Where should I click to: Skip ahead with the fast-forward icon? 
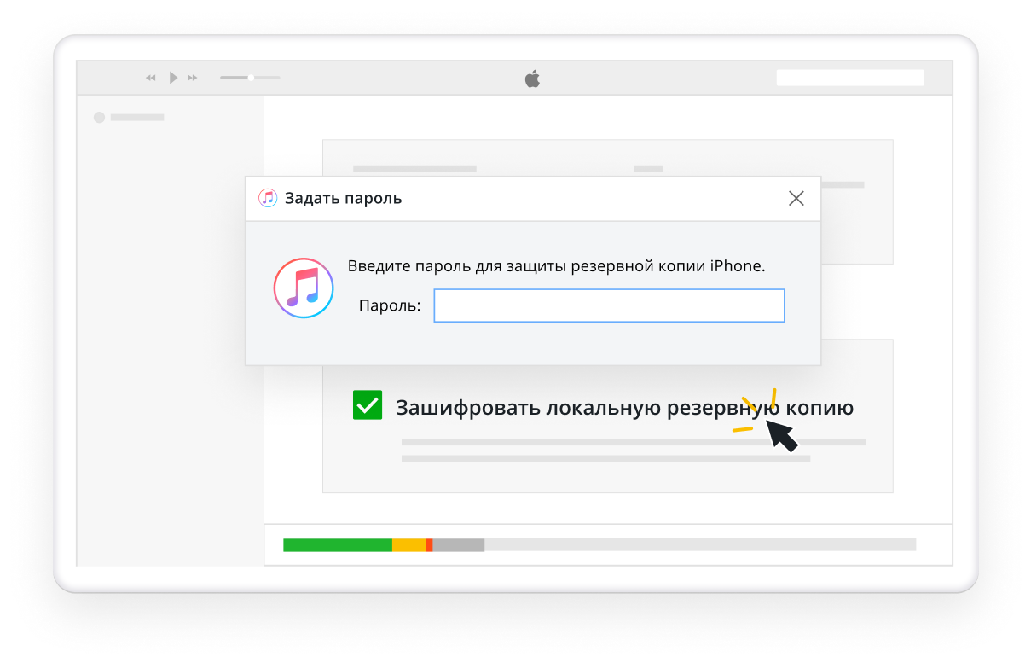193,78
